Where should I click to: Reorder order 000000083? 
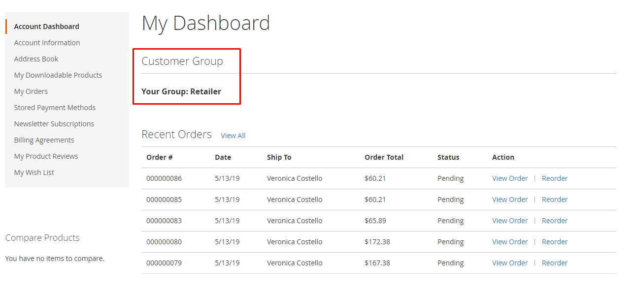point(554,221)
